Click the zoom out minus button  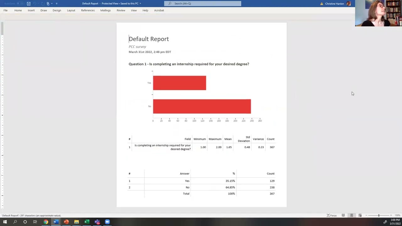tap(366, 215)
